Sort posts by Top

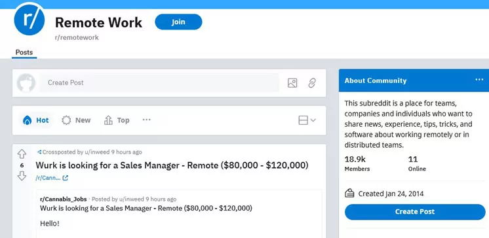(117, 120)
